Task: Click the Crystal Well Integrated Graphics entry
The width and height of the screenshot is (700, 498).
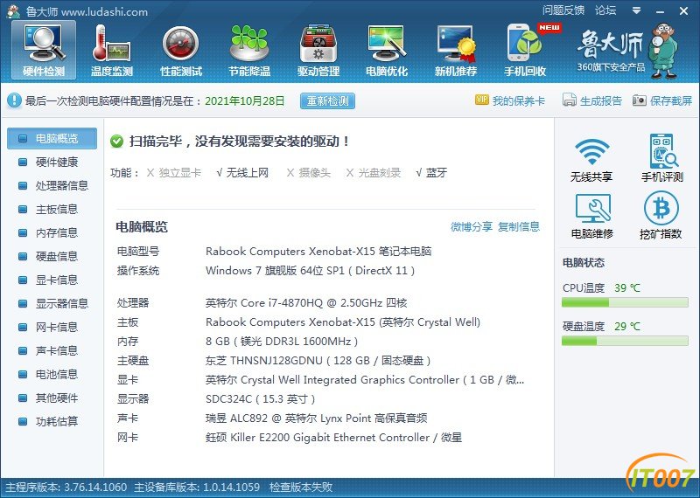Action: (x=365, y=380)
